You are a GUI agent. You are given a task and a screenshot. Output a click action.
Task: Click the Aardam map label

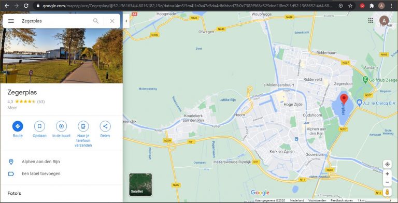[x=371, y=68]
